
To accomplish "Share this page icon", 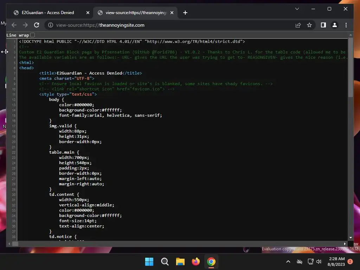I will pyautogui.click(x=298, y=25).
